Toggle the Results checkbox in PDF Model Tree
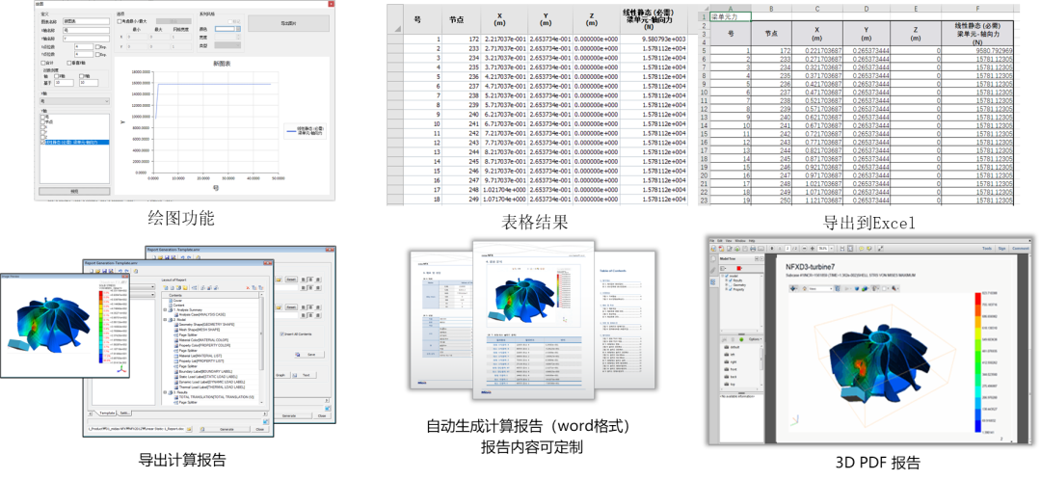Image resolution: width=1041 pixels, height=480 pixels. tap(731, 280)
